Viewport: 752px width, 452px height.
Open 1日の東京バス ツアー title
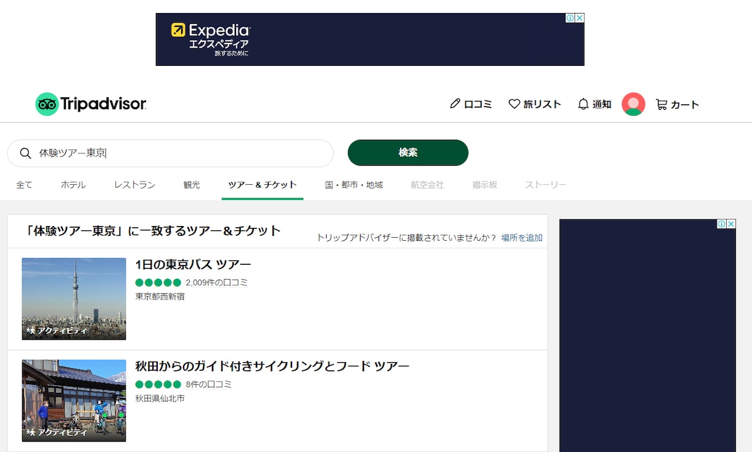coord(193,265)
